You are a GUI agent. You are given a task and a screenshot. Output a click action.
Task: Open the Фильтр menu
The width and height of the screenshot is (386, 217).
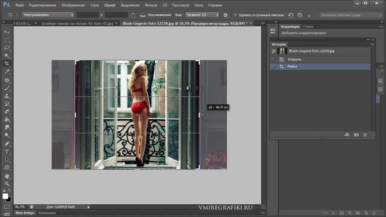point(151,5)
